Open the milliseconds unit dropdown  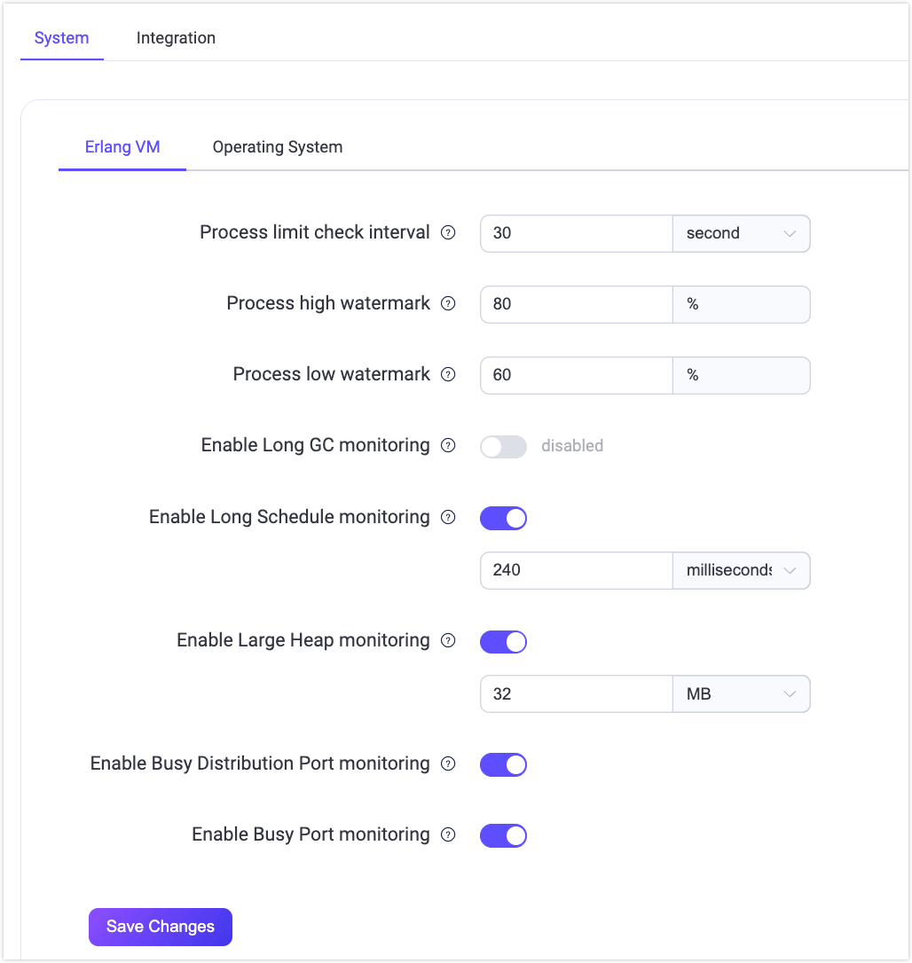pos(741,570)
